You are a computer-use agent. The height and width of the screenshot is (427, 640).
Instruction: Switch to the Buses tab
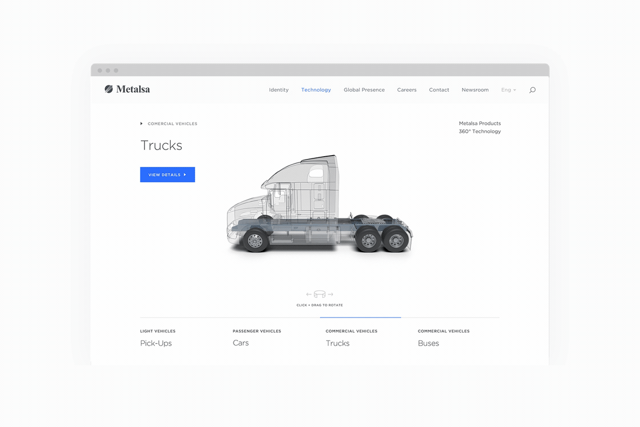pyautogui.click(x=428, y=343)
